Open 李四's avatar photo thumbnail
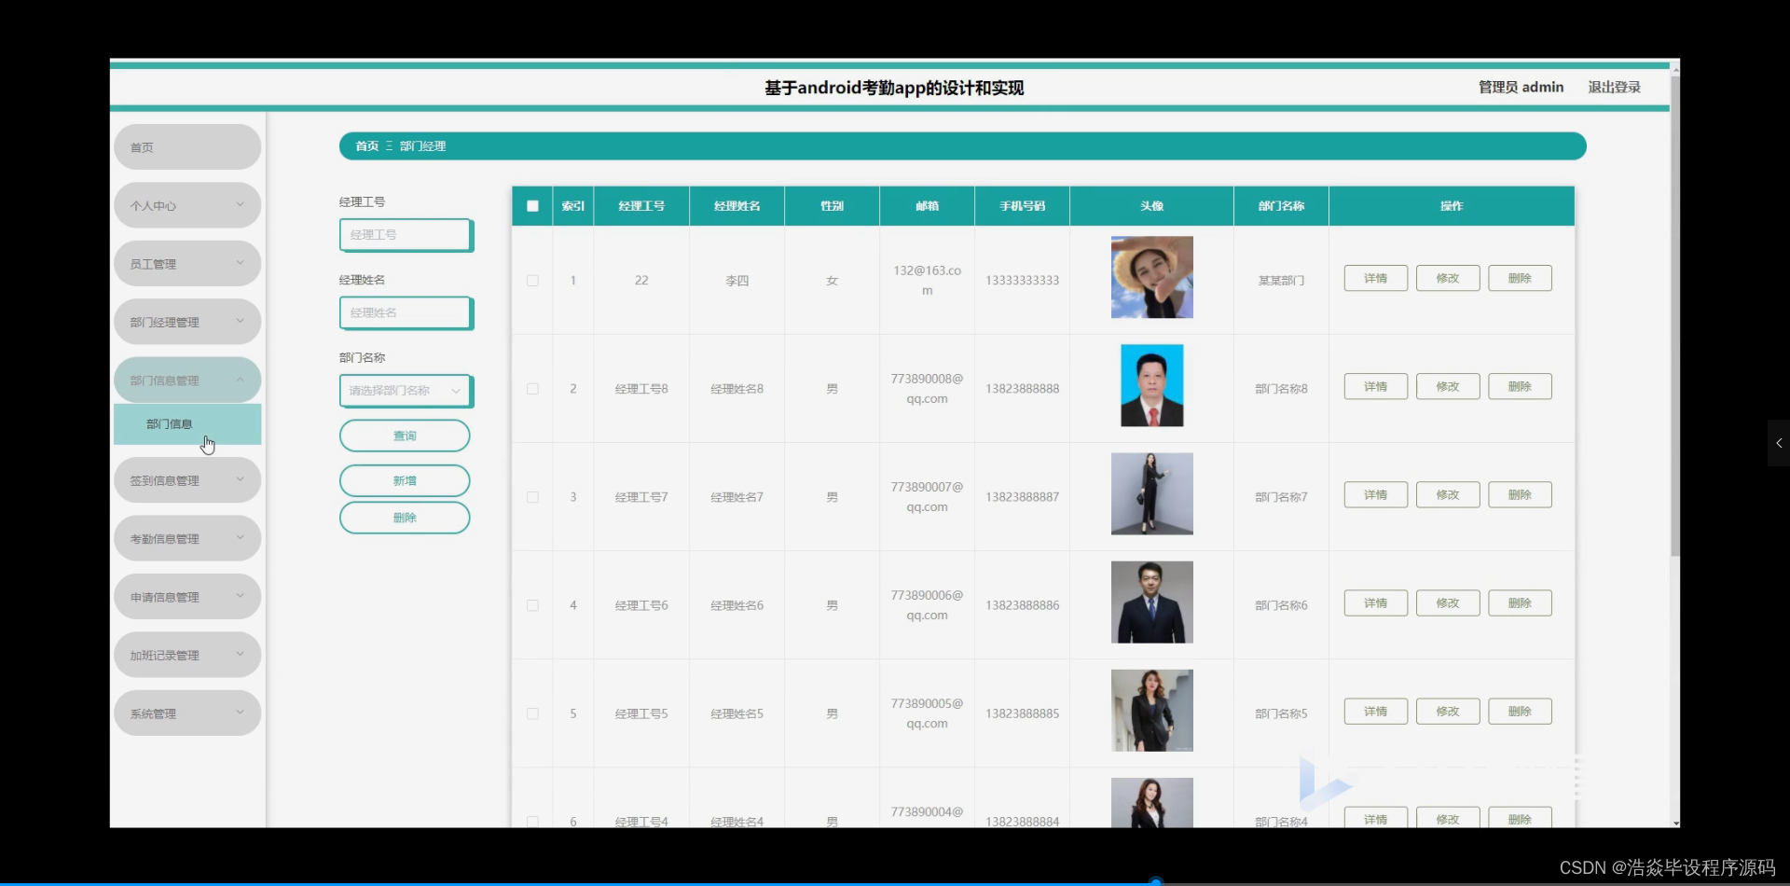Image resolution: width=1790 pixels, height=886 pixels. (x=1150, y=277)
